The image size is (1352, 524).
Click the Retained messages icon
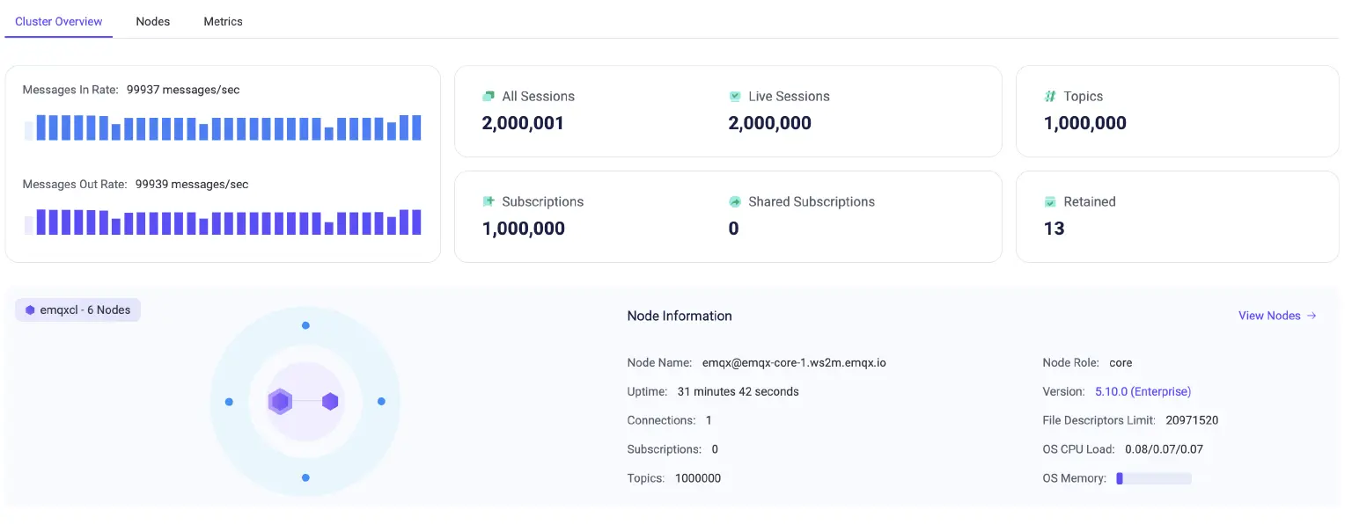(1050, 202)
